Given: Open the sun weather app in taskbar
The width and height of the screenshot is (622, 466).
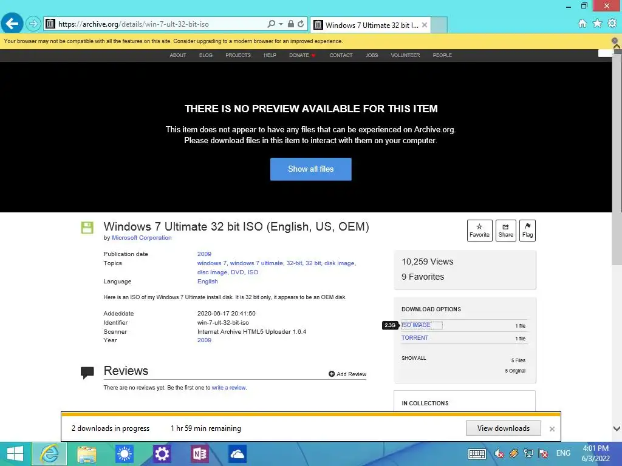Looking at the screenshot, I should [x=124, y=454].
